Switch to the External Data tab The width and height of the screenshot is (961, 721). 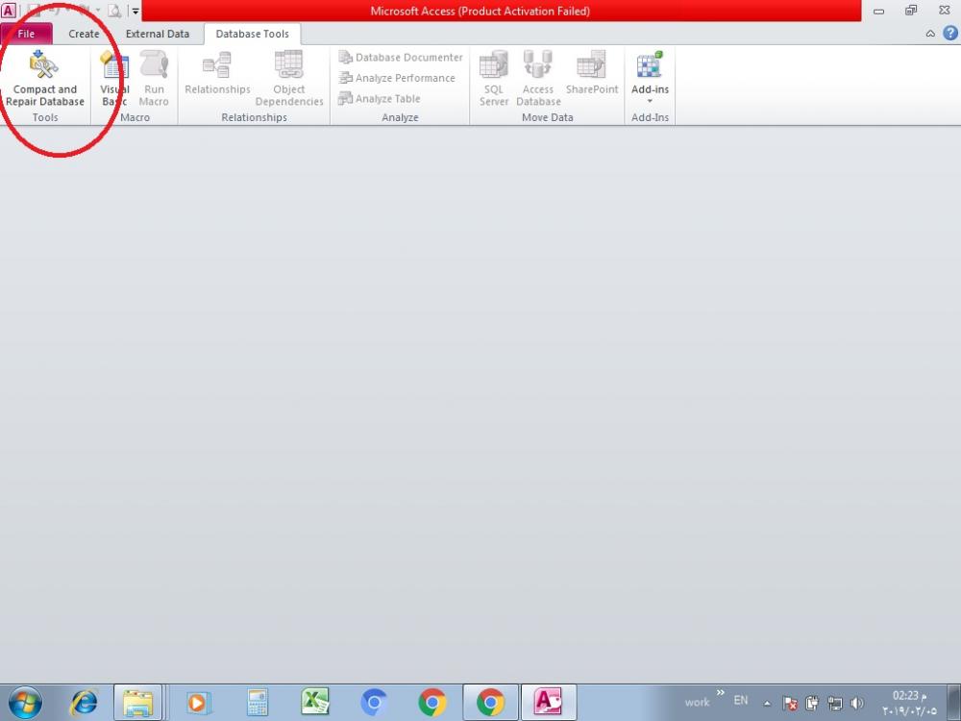click(158, 34)
